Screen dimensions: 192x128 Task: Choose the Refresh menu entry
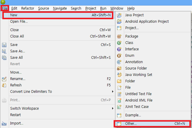(58, 85)
